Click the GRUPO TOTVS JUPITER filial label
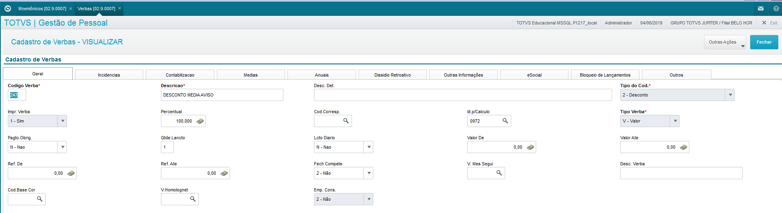The image size is (782, 213). (x=711, y=23)
